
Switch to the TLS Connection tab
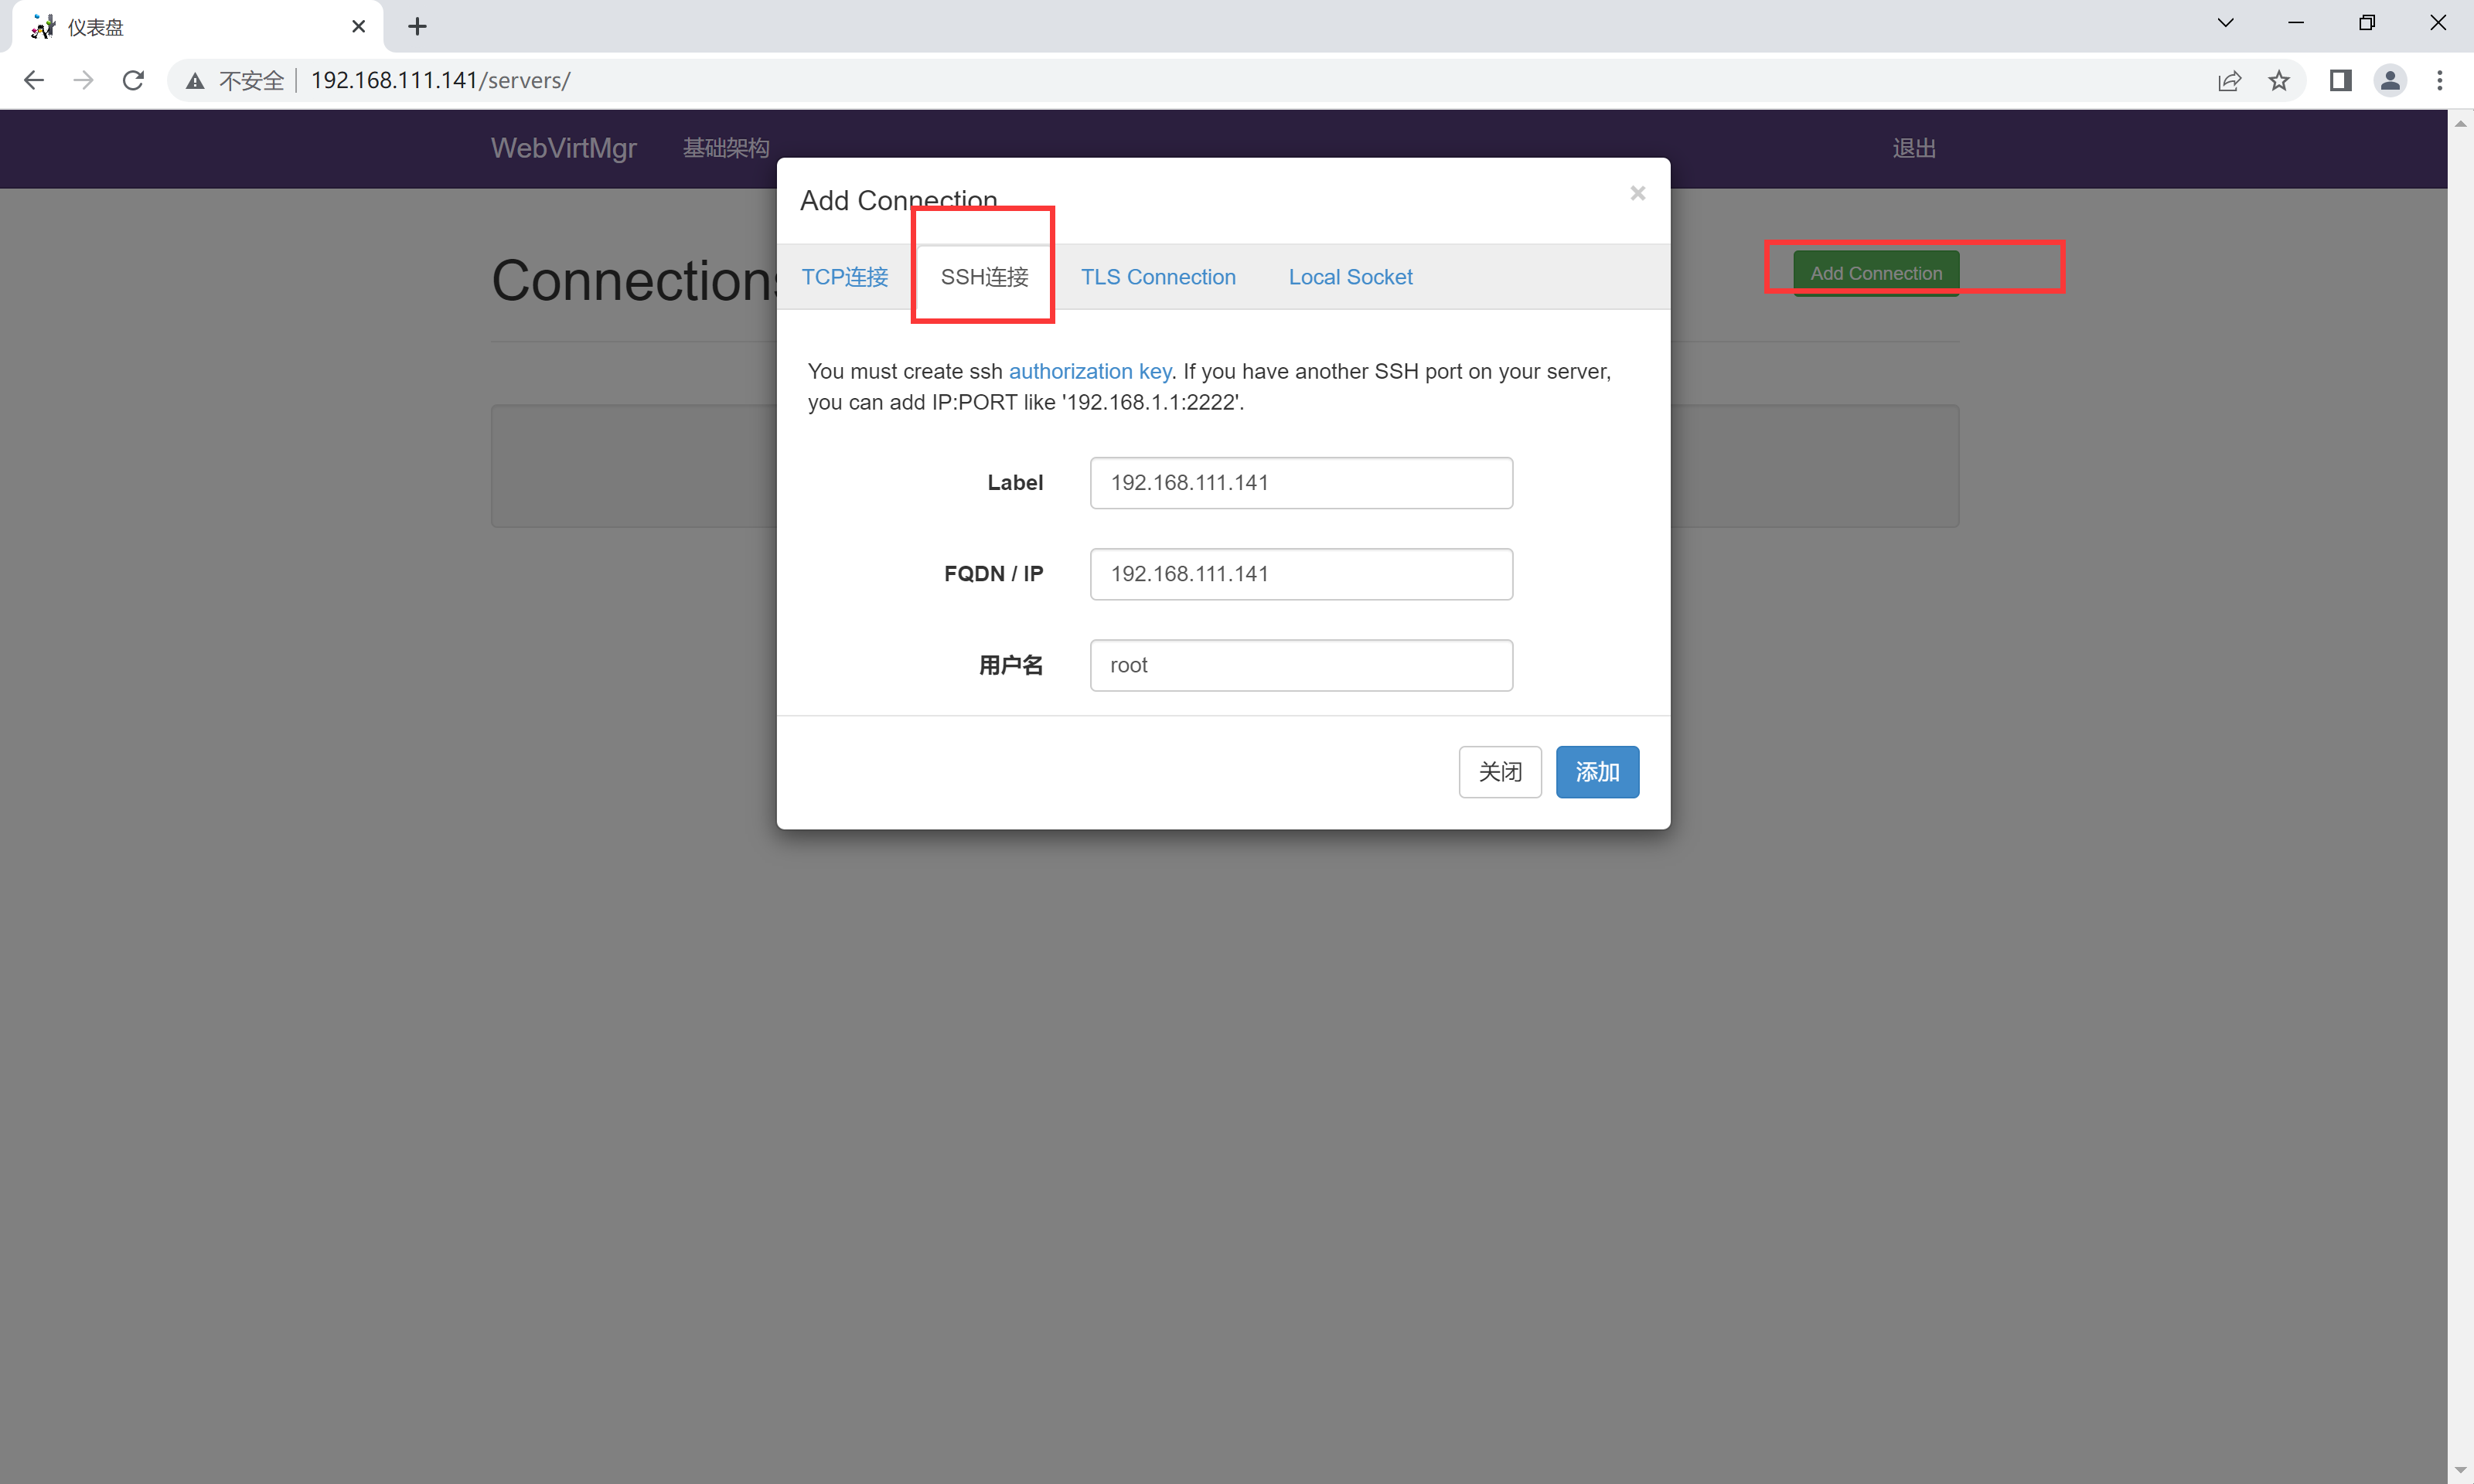pos(1158,277)
